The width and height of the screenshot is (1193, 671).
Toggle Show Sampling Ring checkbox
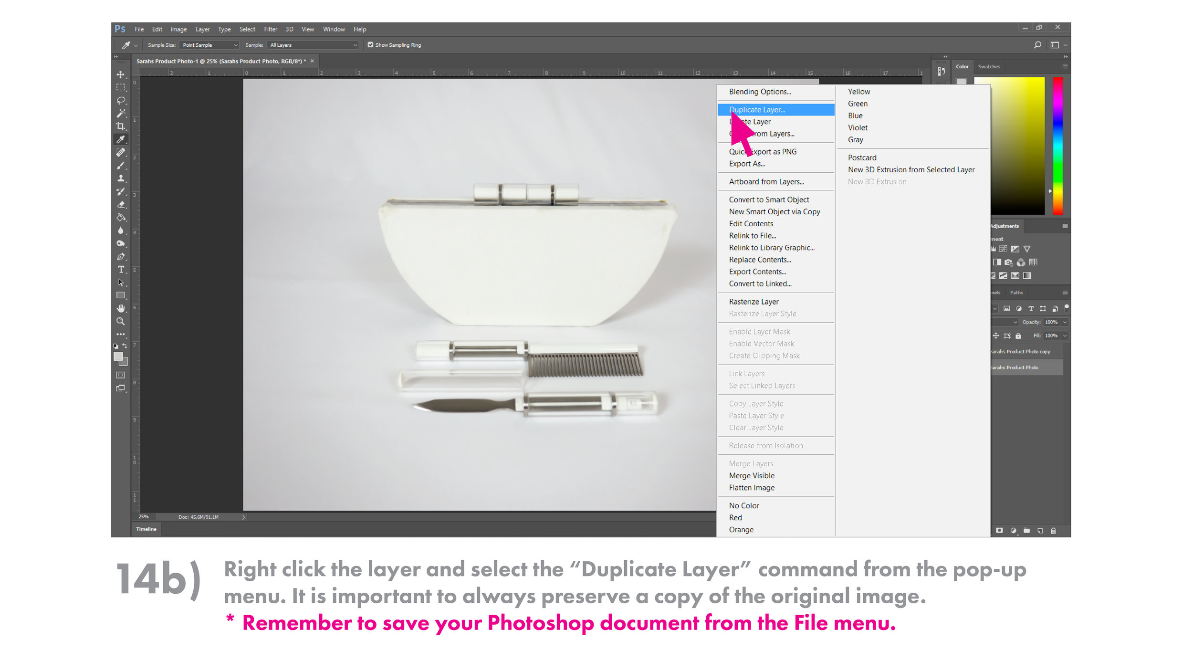(x=370, y=44)
